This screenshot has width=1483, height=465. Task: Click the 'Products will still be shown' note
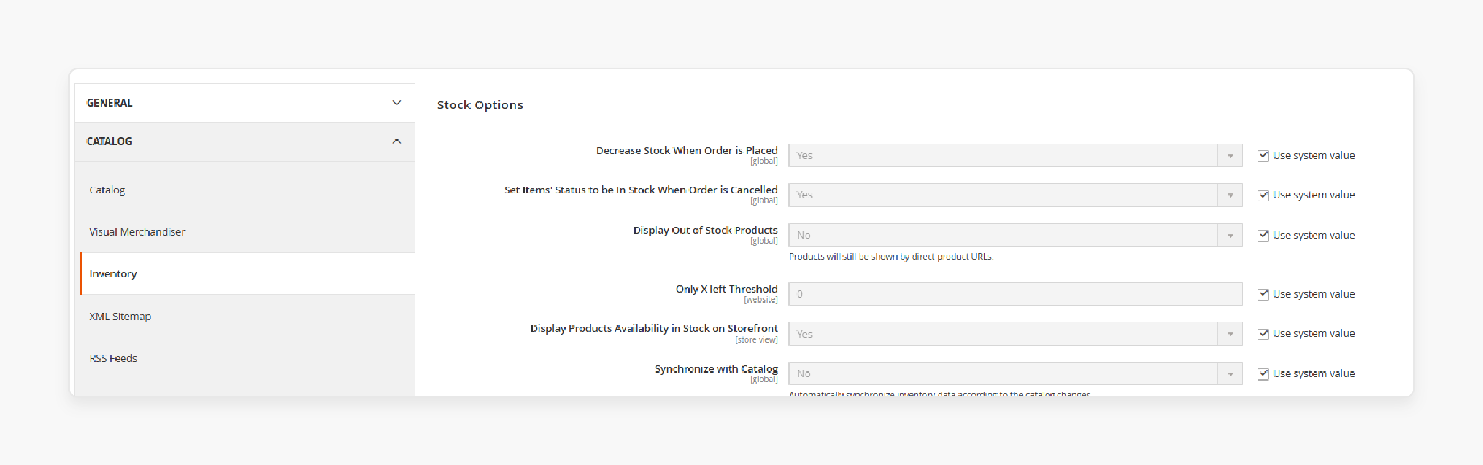(891, 257)
